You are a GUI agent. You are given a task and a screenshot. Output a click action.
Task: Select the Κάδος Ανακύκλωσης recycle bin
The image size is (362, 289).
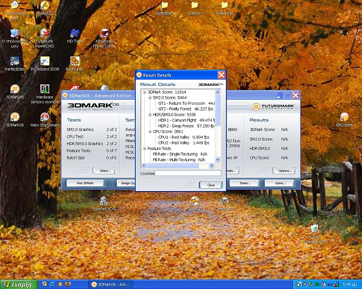click(x=314, y=234)
